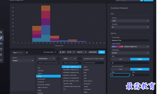Set Bins mode to Custom
This screenshot has height=94, width=157.
(140, 59)
